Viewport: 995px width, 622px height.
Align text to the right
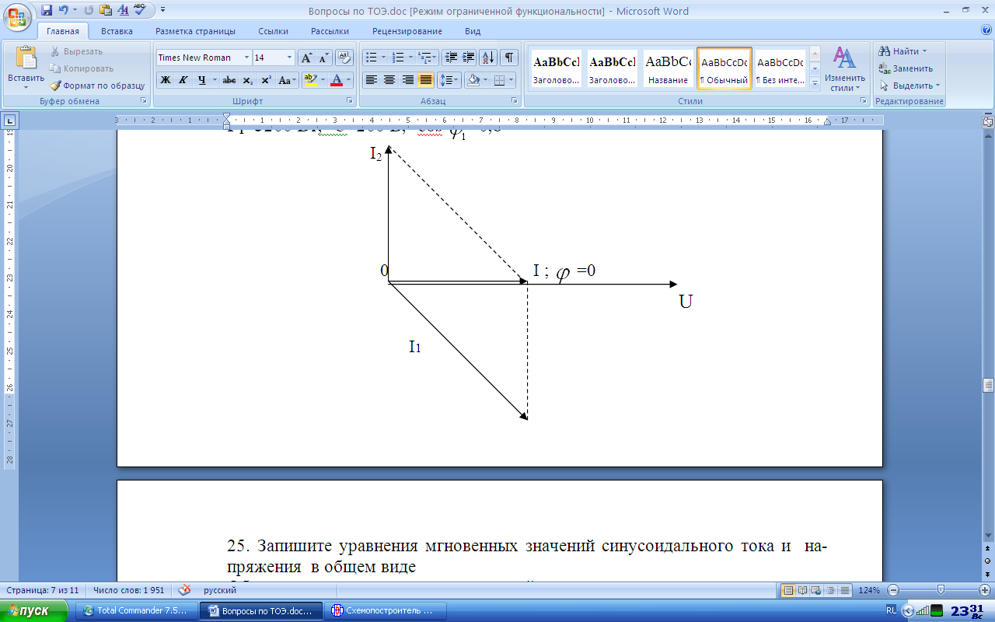(x=407, y=79)
